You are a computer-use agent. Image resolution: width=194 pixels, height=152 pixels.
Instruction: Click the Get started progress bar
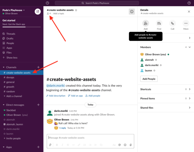point(22,27)
